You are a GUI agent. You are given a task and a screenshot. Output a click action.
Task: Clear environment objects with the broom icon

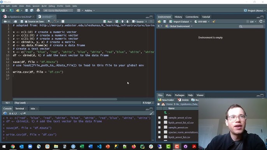click(214, 22)
